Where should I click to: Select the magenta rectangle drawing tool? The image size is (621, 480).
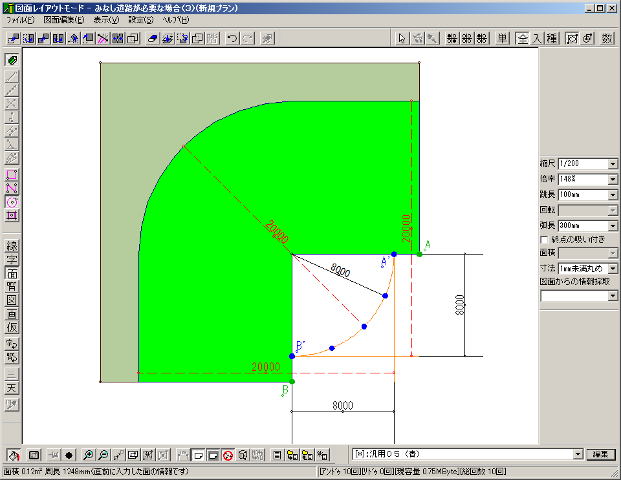click(x=12, y=174)
